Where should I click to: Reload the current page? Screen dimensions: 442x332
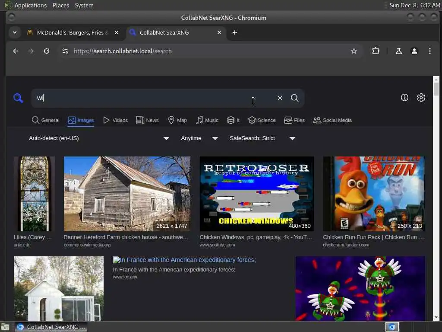click(x=47, y=51)
